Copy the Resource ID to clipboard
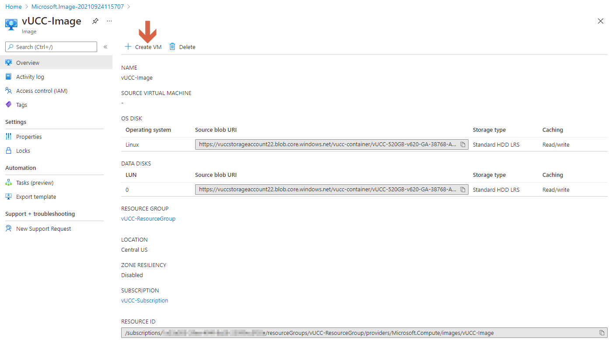 click(x=602, y=333)
